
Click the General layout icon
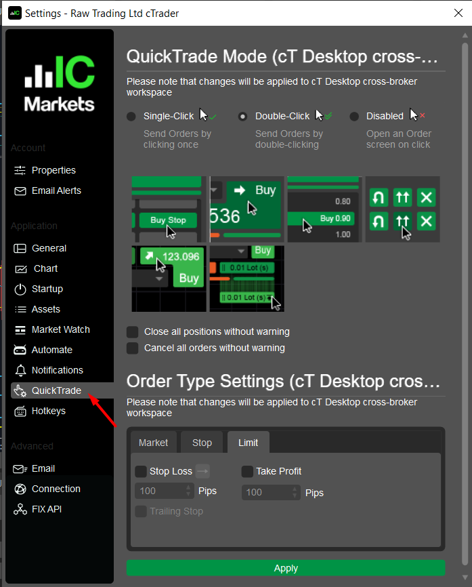[x=20, y=248]
